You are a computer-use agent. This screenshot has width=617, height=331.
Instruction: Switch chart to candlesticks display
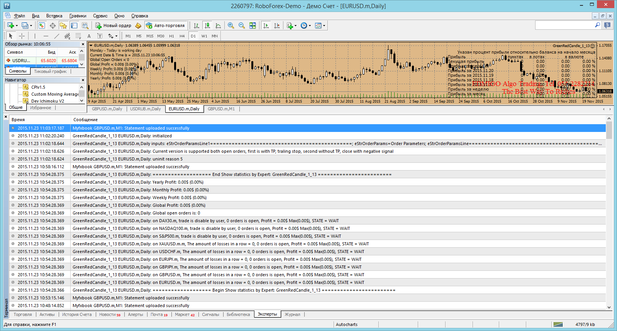click(207, 25)
